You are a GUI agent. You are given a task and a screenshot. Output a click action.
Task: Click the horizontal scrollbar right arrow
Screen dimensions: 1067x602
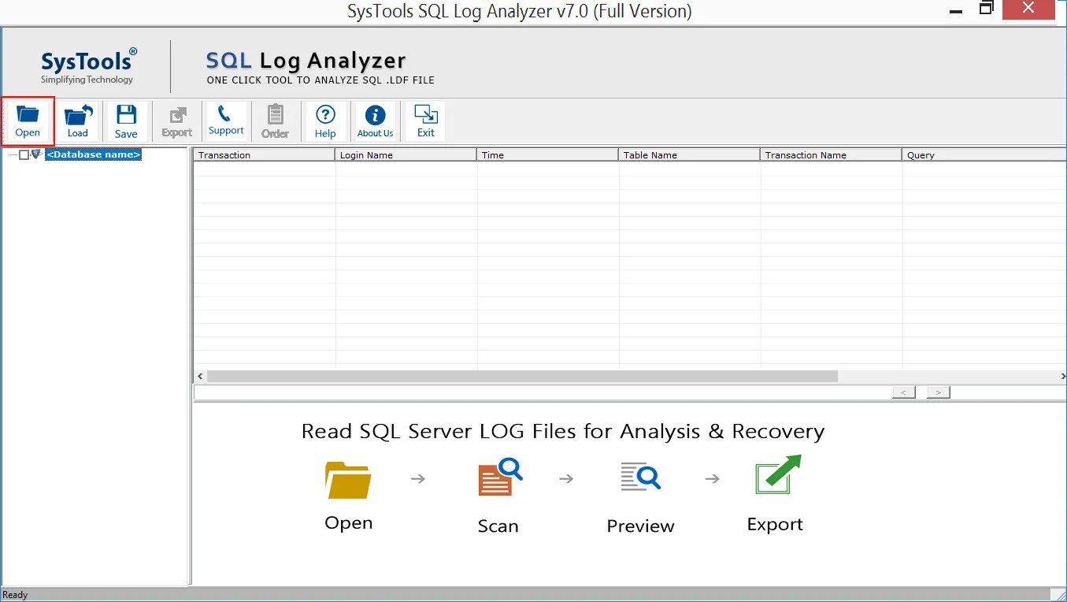click(x=1062, y=377)
